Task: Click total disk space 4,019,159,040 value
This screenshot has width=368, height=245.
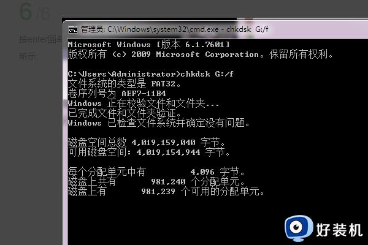Action: (163, 142)
